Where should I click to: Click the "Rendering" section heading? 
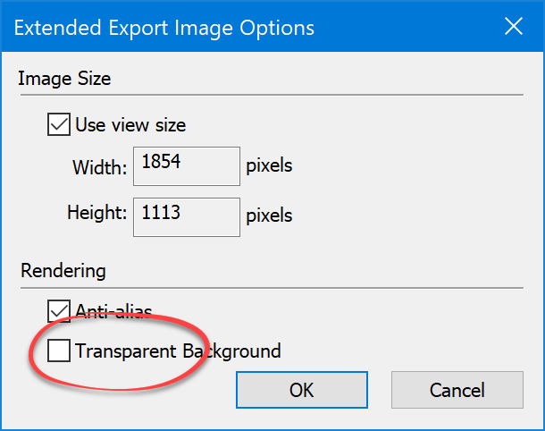62,270
